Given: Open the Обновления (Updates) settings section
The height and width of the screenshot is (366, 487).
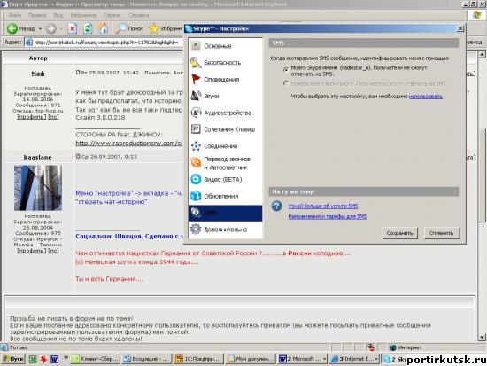Looking at the screenshot, I should click(x=225, y=196).
